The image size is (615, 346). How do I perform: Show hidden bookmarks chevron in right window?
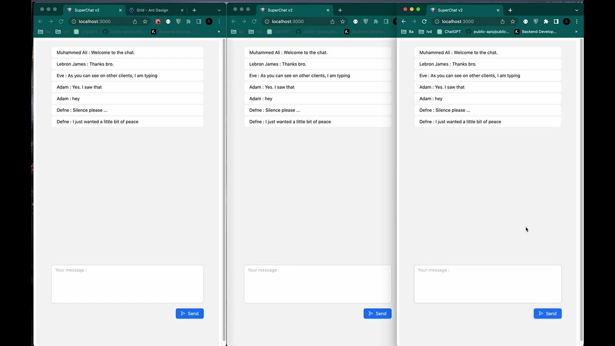[x=576, y=32]
